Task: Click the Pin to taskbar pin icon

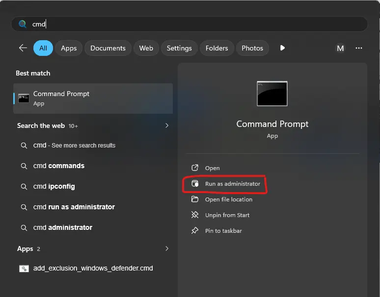Action: [195, 230]
